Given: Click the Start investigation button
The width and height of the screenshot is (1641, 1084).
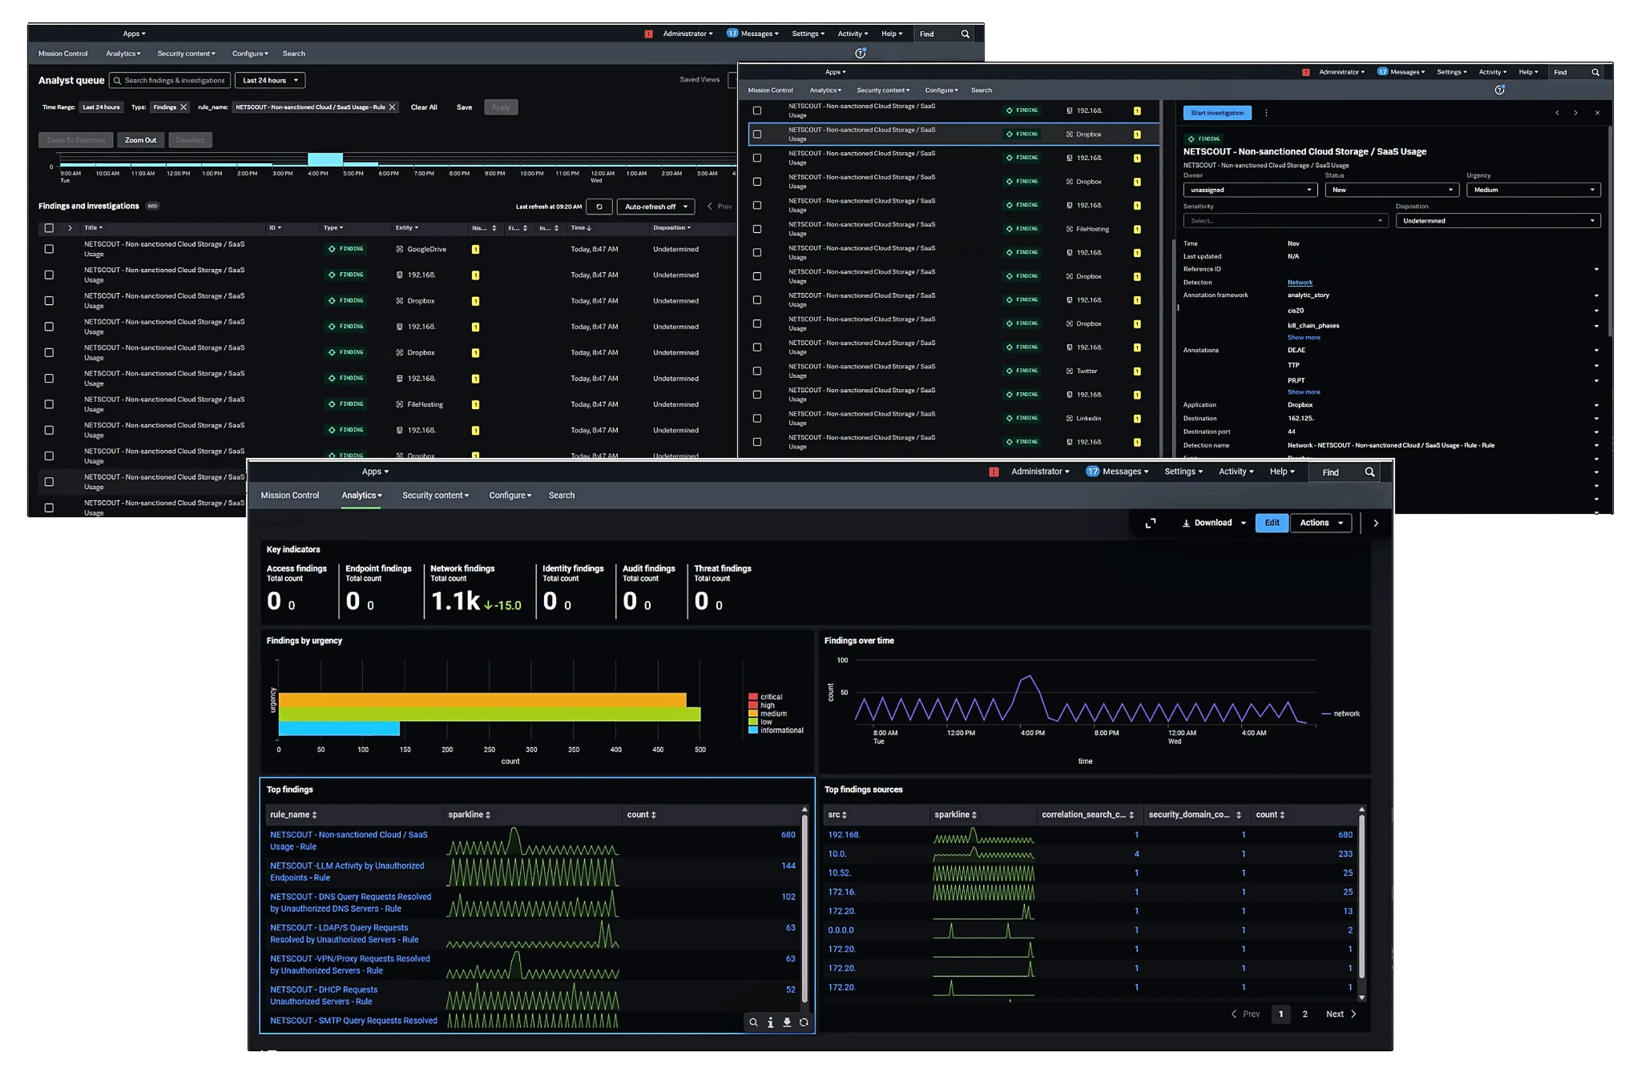Looking at the screenshot, I should pyautogui.click(x=1217, y=113).
